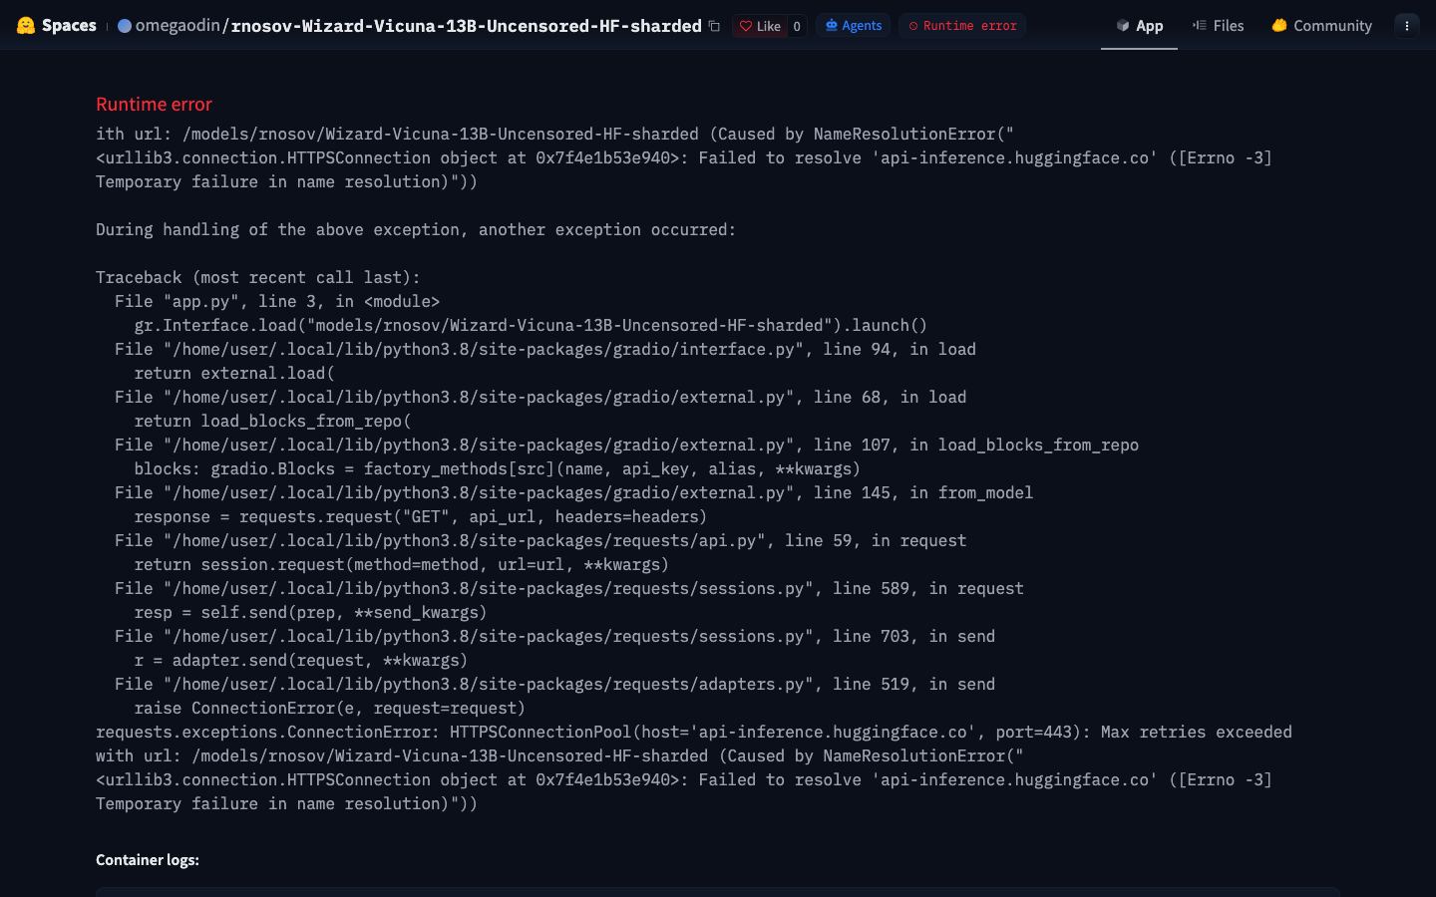This screenshot has height=897, width=1436.
Task: Click the 'resp = self.send(prep, **send_kwargs)' line
Action: pyautogui.click(x=311, y=612)
